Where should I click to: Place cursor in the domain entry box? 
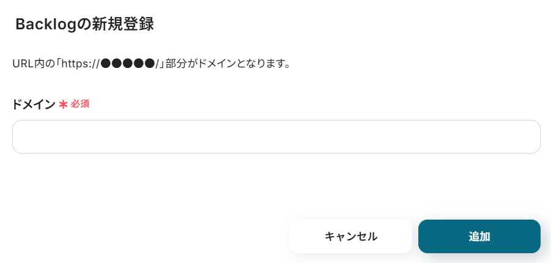(x=276, y=136)
